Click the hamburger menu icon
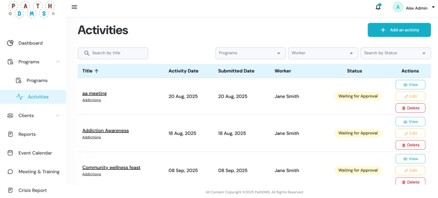 (74, 7)
